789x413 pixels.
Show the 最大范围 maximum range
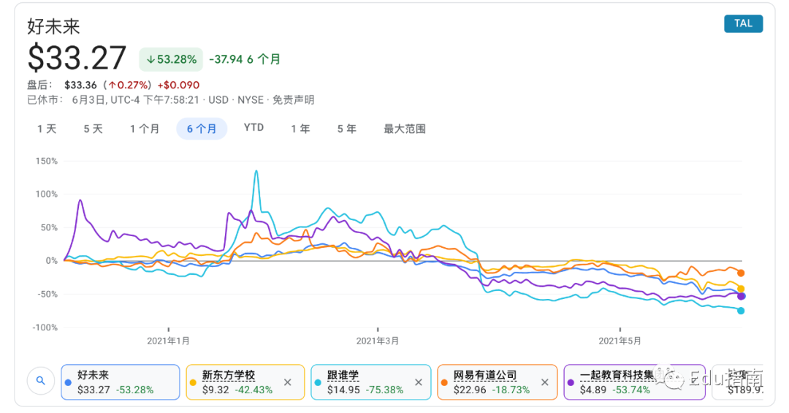405,129
